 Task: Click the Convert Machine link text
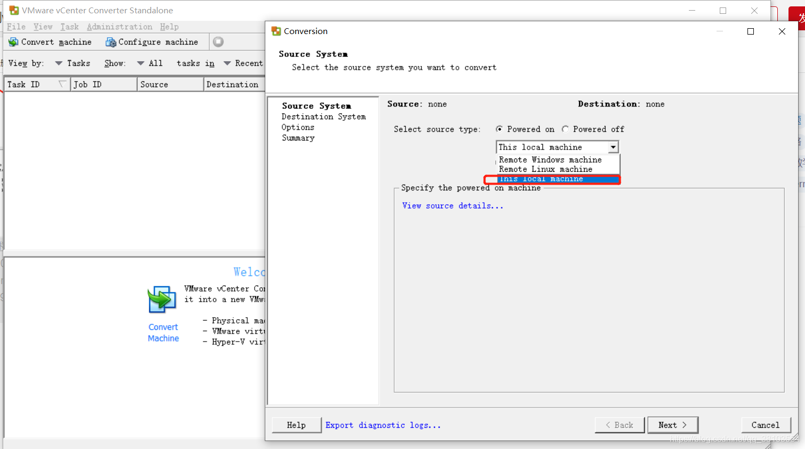pos(164,332)
